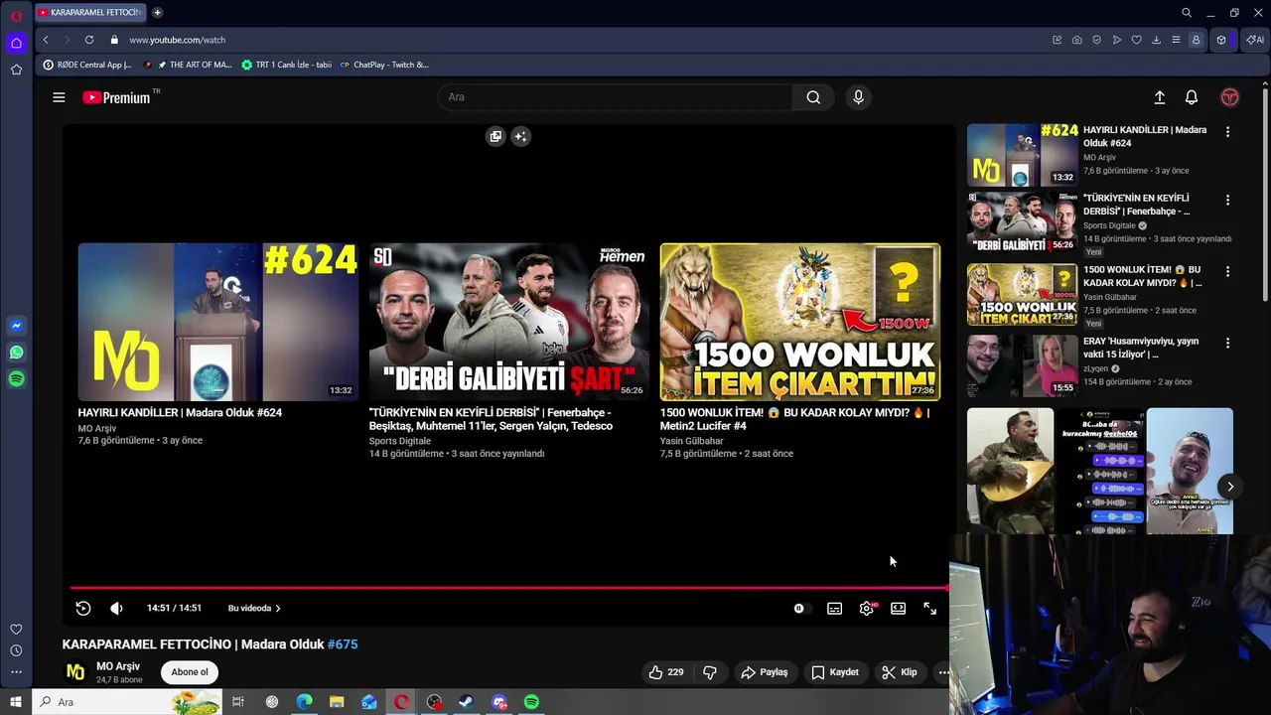The image size is (1271, 715).
Task: Mute the video with the volume icon
Action: coord(116,608)
